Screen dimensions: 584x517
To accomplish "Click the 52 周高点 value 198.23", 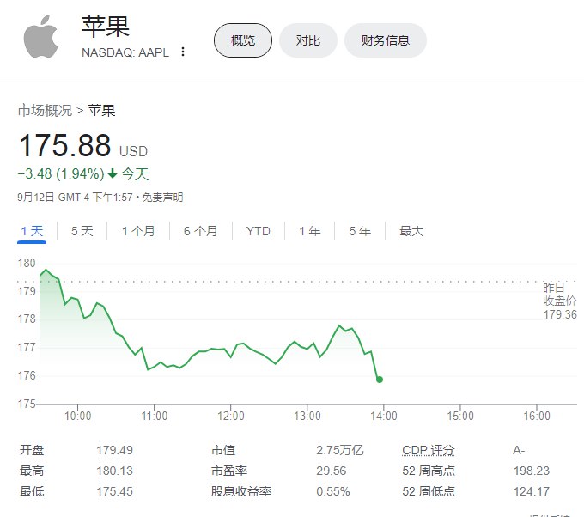I will point(532,471).
